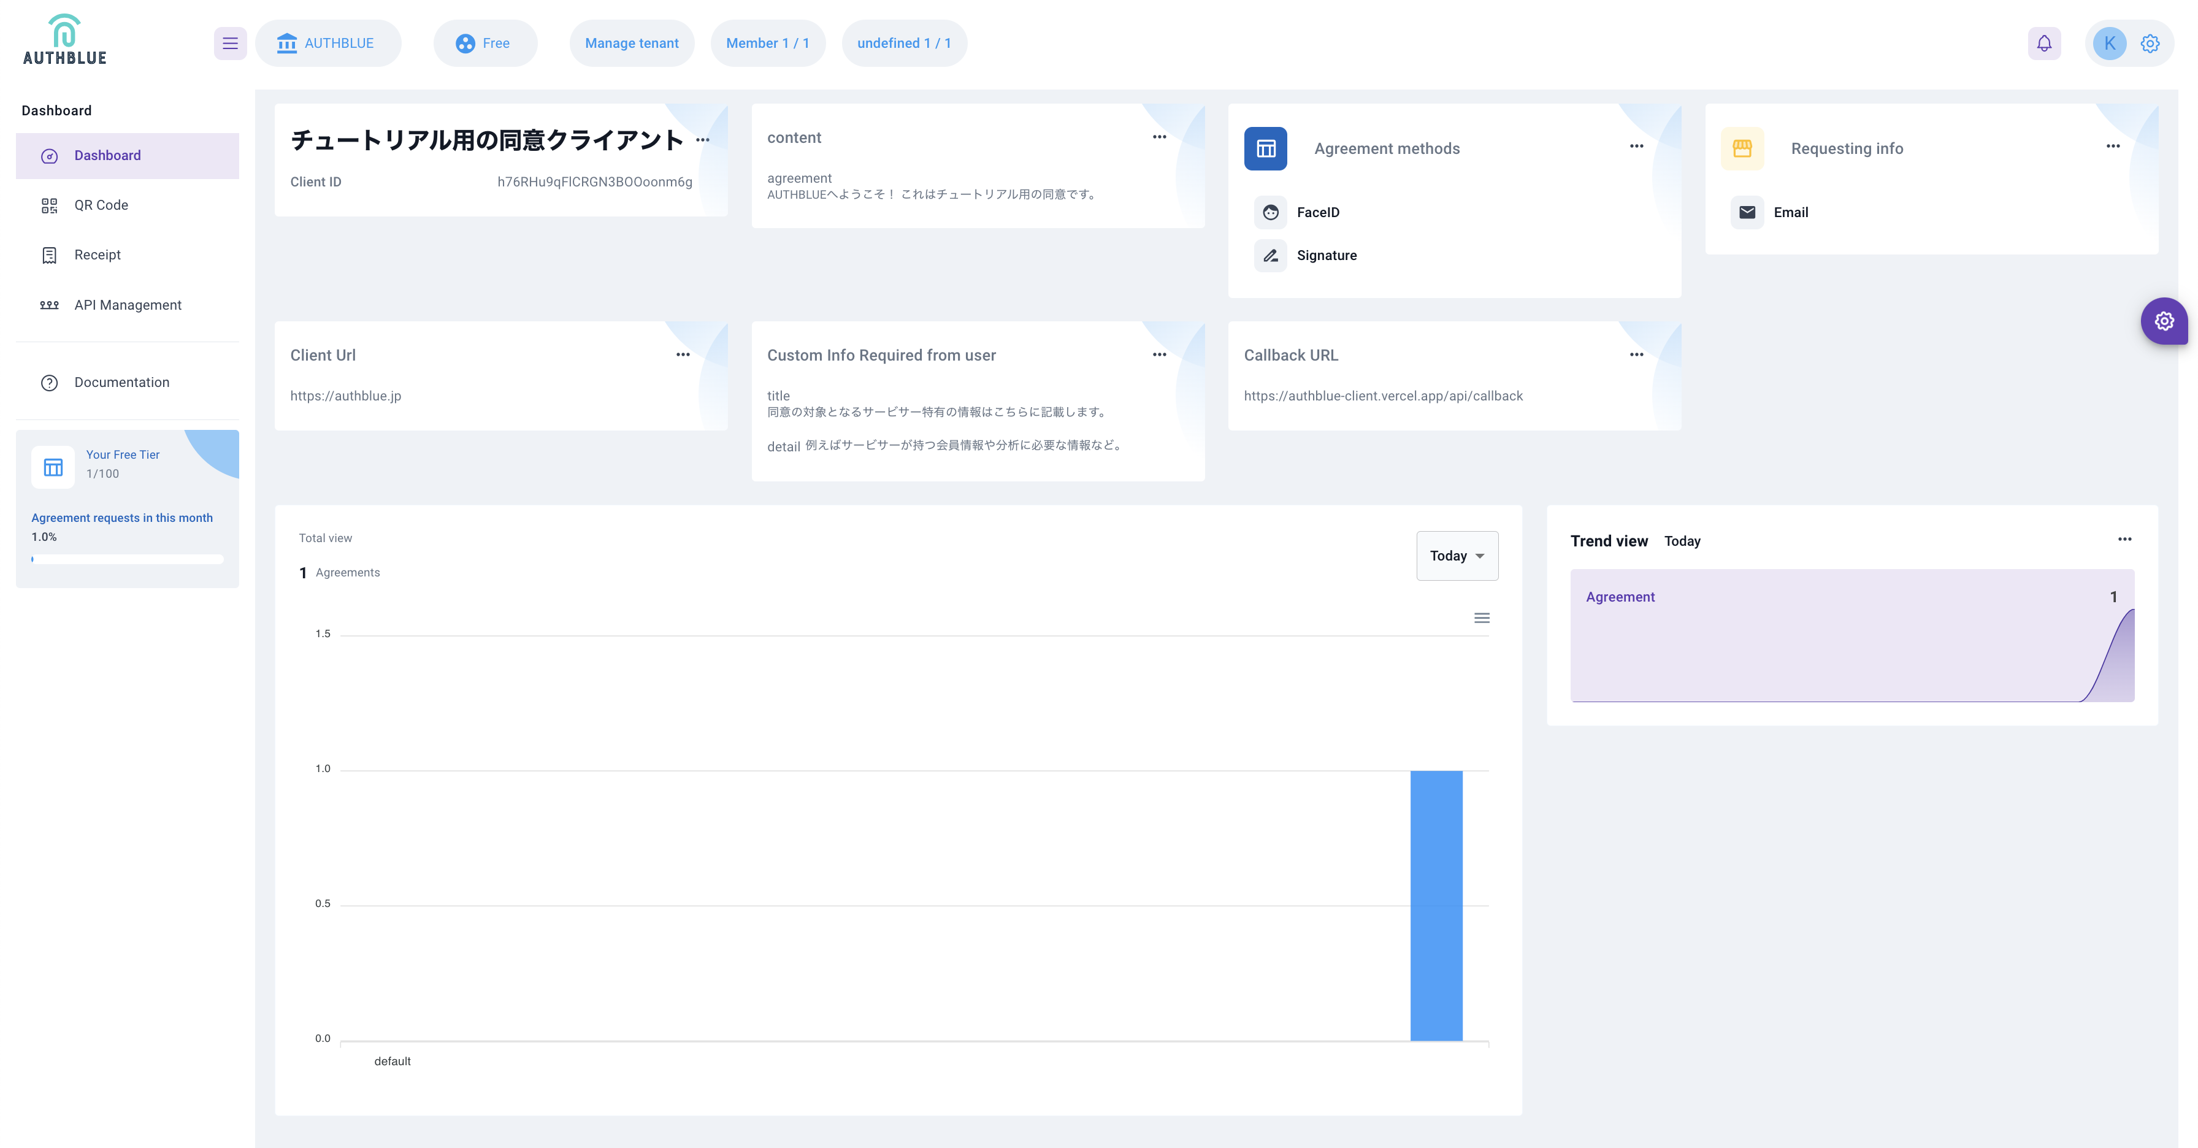Open options menu of Trend view card

tap(2124, 539)
